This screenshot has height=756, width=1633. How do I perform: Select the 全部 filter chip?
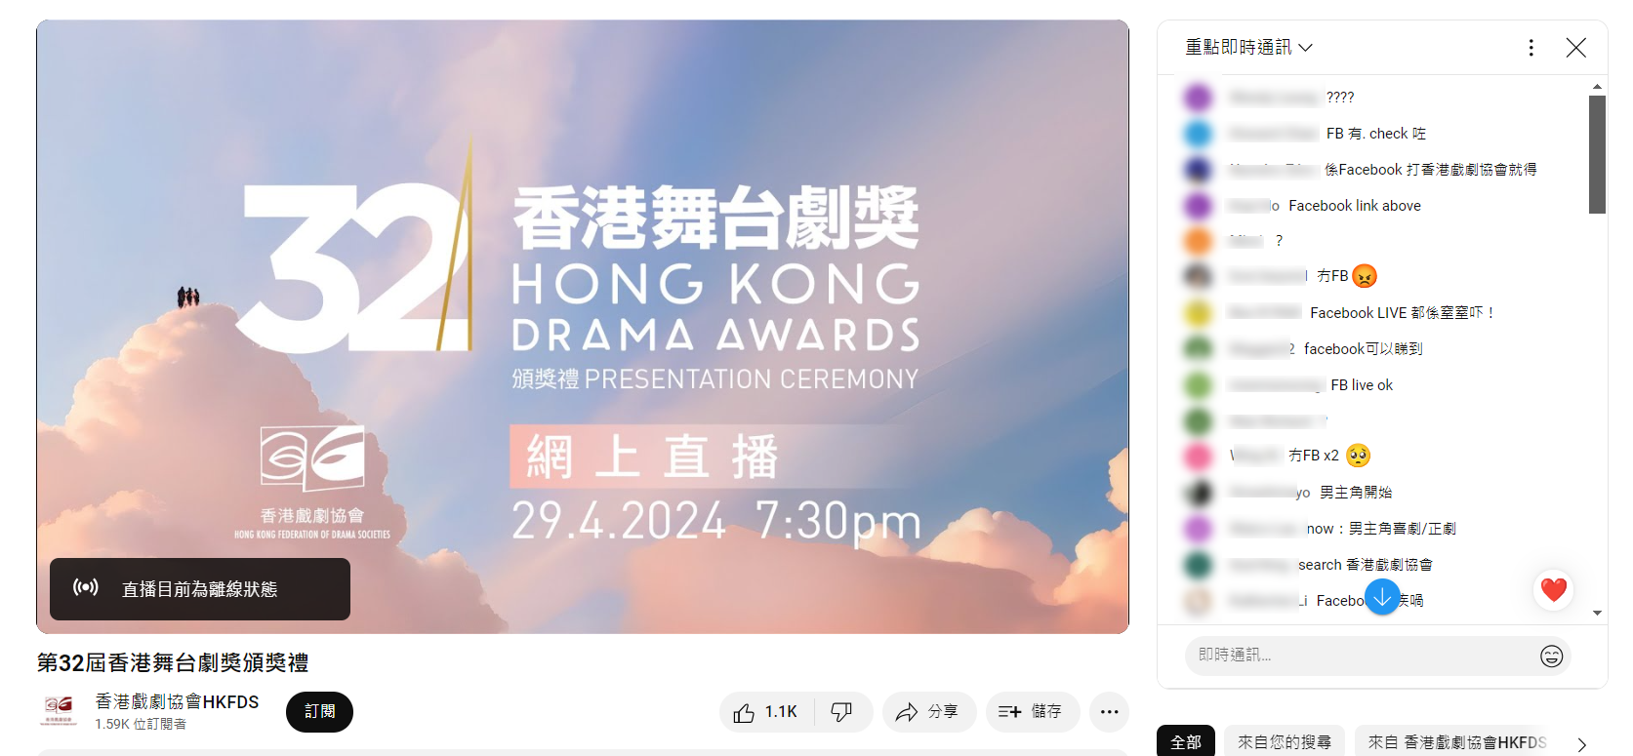click(x=1186, y=741)
